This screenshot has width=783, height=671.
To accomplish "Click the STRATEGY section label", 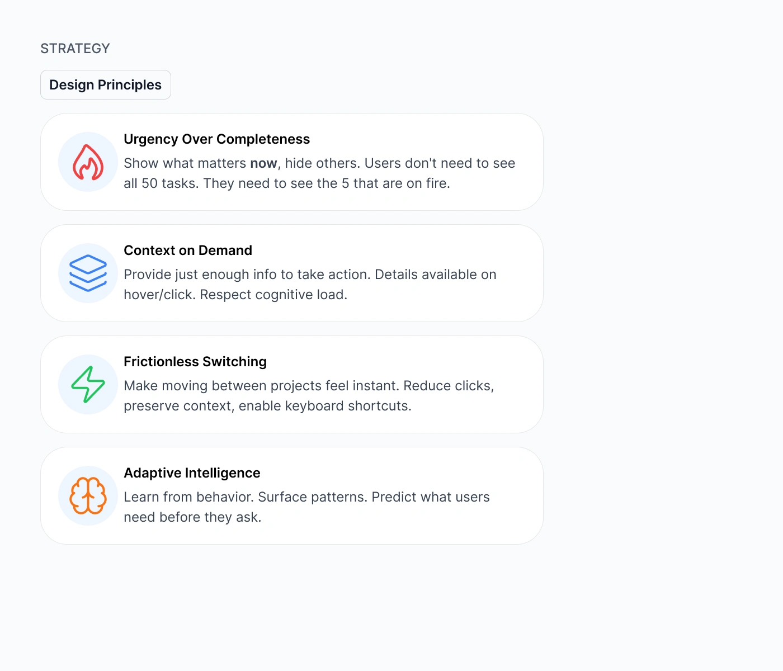I will [x=75, y=49].
